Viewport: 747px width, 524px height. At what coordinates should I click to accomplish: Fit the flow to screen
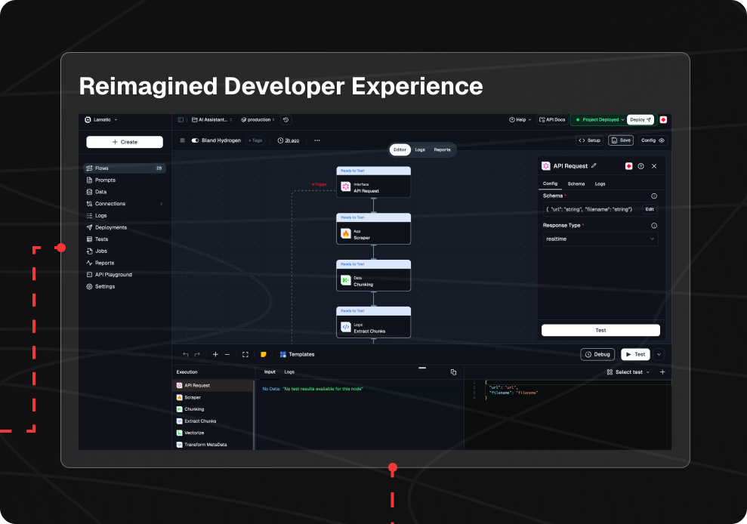pos(245,354)
